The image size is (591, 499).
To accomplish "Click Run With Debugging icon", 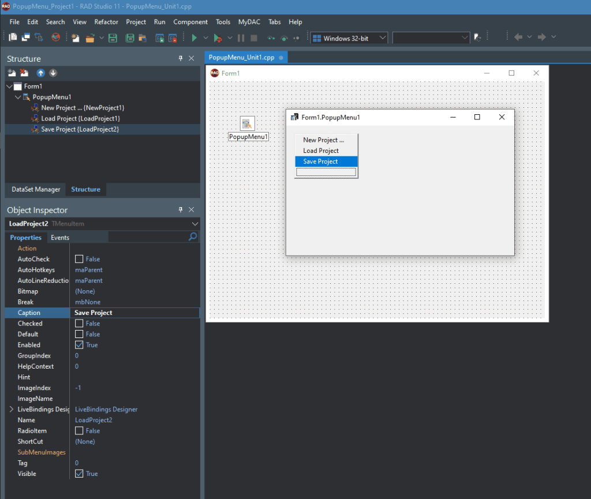I will point(218,37).
